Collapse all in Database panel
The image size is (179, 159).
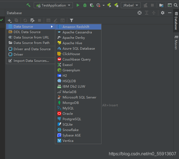click(154, 13)
